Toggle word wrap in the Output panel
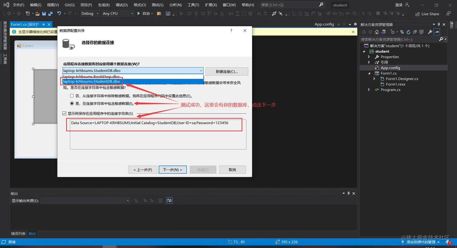The width and height of the screenshot is (457, 248). (x=169, y=201)
